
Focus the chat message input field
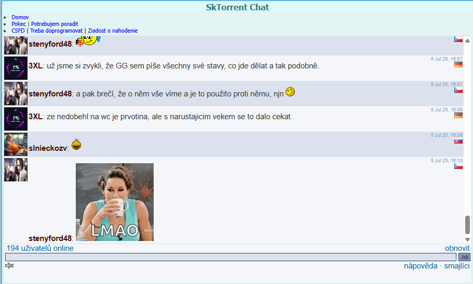pos(231,257)
